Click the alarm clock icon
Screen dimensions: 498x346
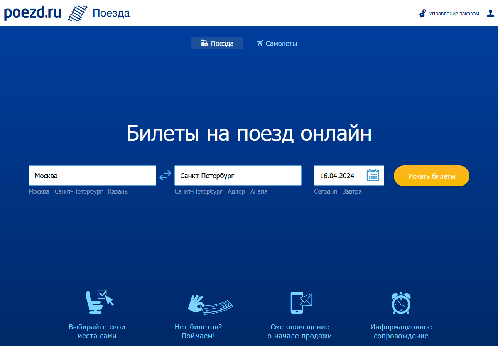click(401, 303)
